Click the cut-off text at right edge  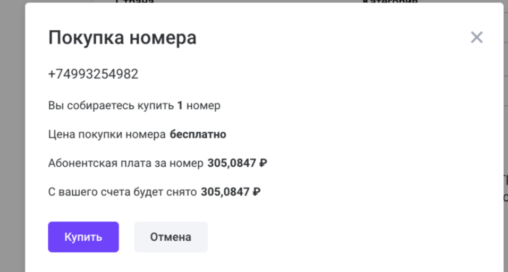click(506, 188)
